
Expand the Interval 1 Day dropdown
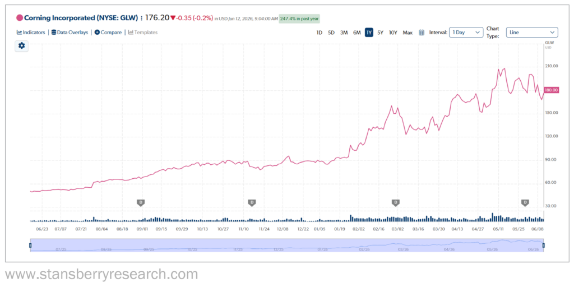pyautogui.click(x=466, y=32)
